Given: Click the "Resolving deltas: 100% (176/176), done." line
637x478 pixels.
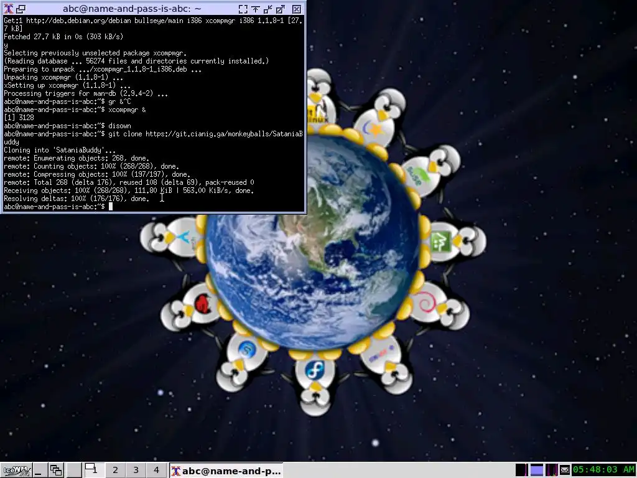Looking at the screenshot, I should click(x=77, y=199).
